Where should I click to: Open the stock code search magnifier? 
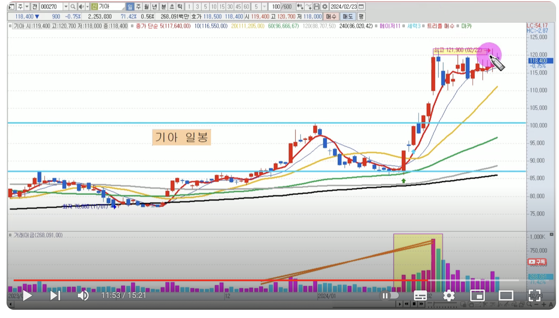73,7
